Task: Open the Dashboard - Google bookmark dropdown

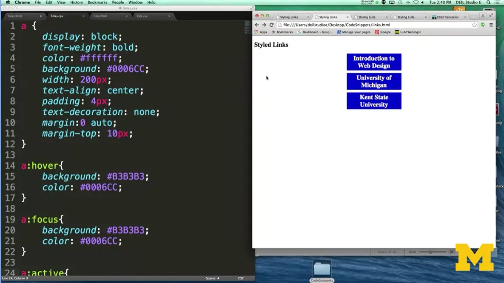Action: (314, 32)
